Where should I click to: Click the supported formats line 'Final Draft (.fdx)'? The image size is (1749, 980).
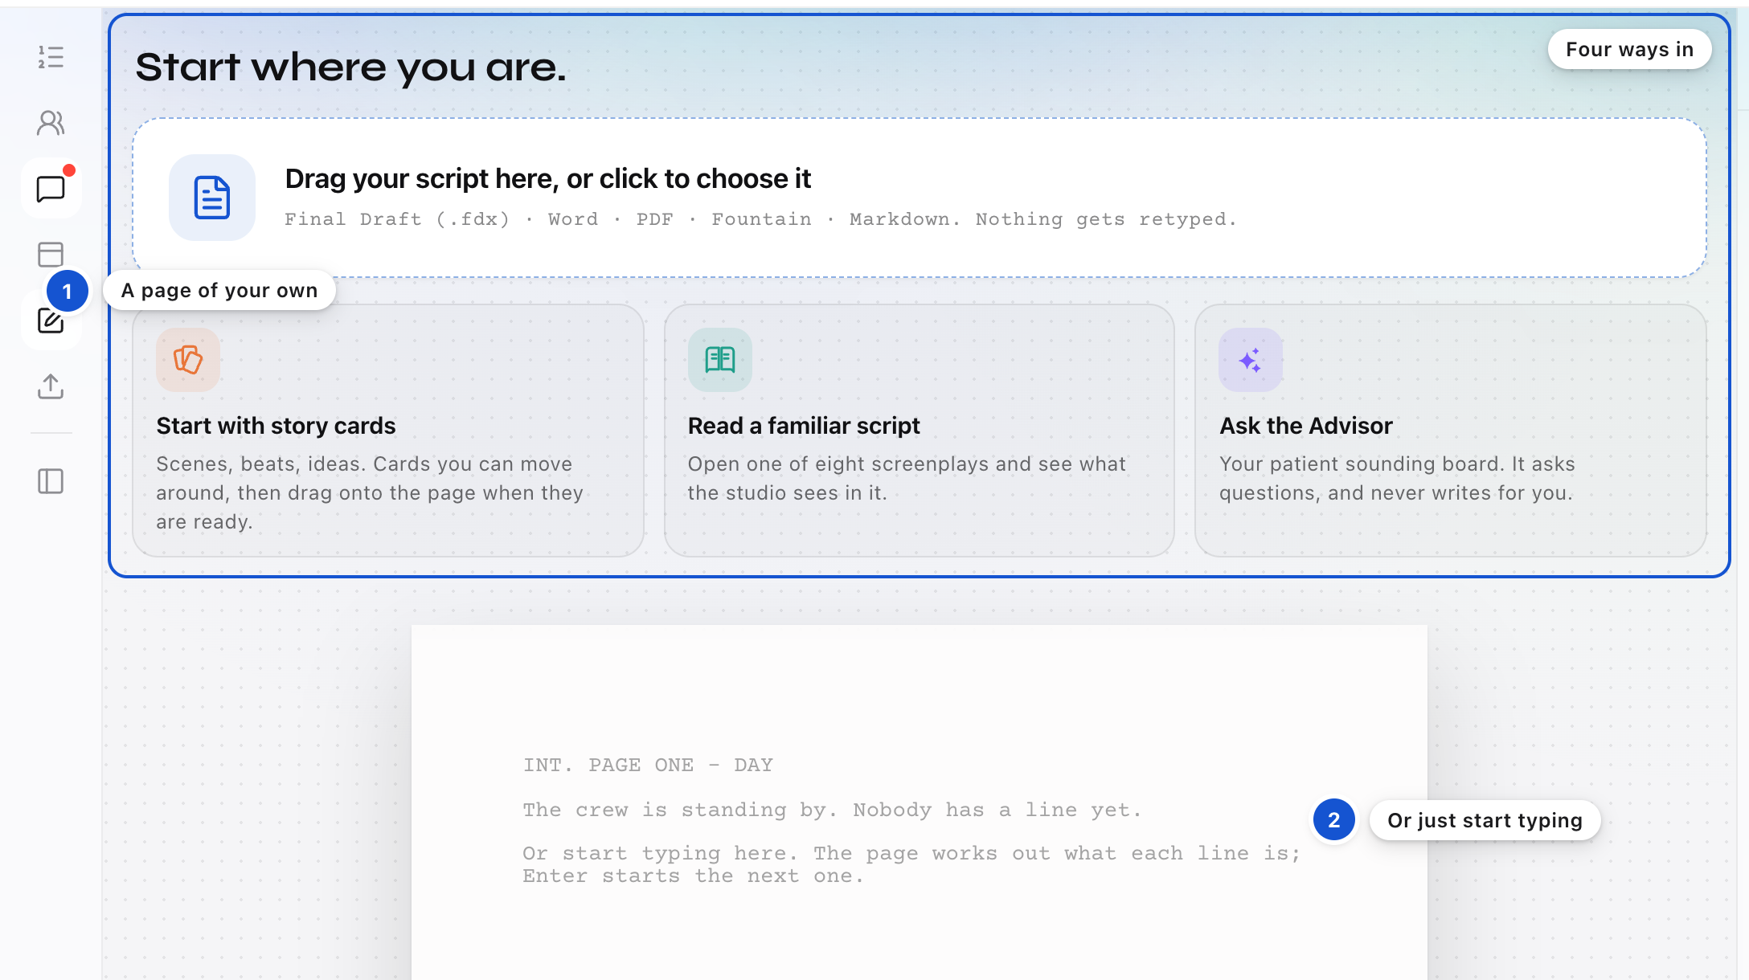[x=760, y=219]
